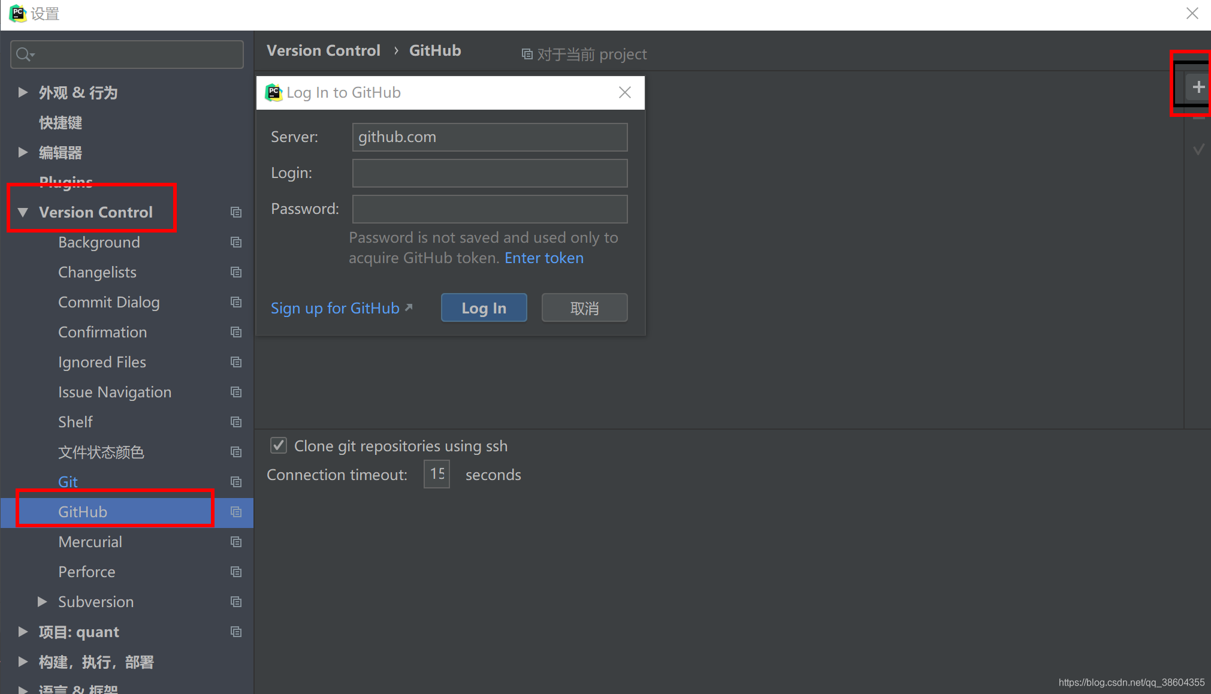The image size is (1211, 694).
Task: Click the Password input field
Action: [x=490, y=209]
